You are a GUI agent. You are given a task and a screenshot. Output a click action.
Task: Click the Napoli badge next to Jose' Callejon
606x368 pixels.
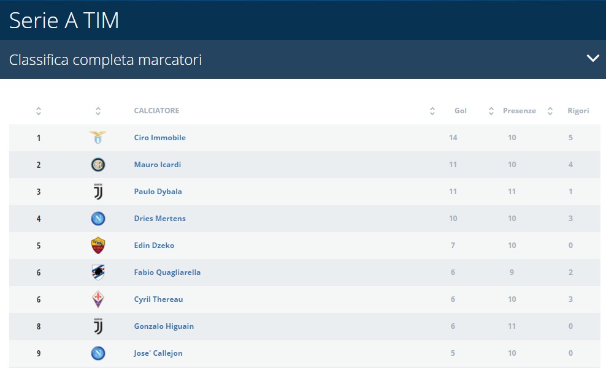click(98, 353)
